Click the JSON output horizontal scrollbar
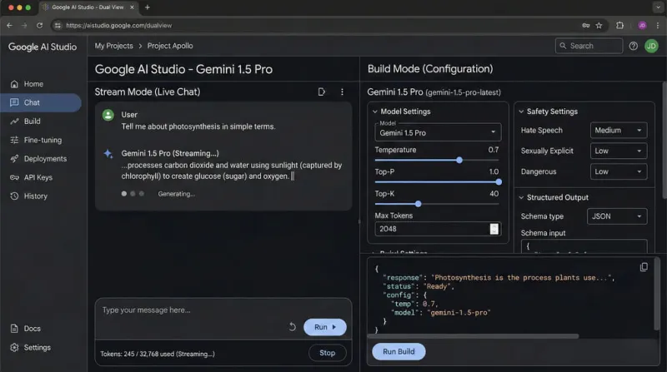Viewport: 667px width, 372px height. (473, 336)
